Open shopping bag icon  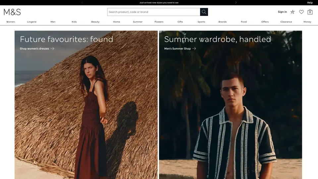coord(310,12)
